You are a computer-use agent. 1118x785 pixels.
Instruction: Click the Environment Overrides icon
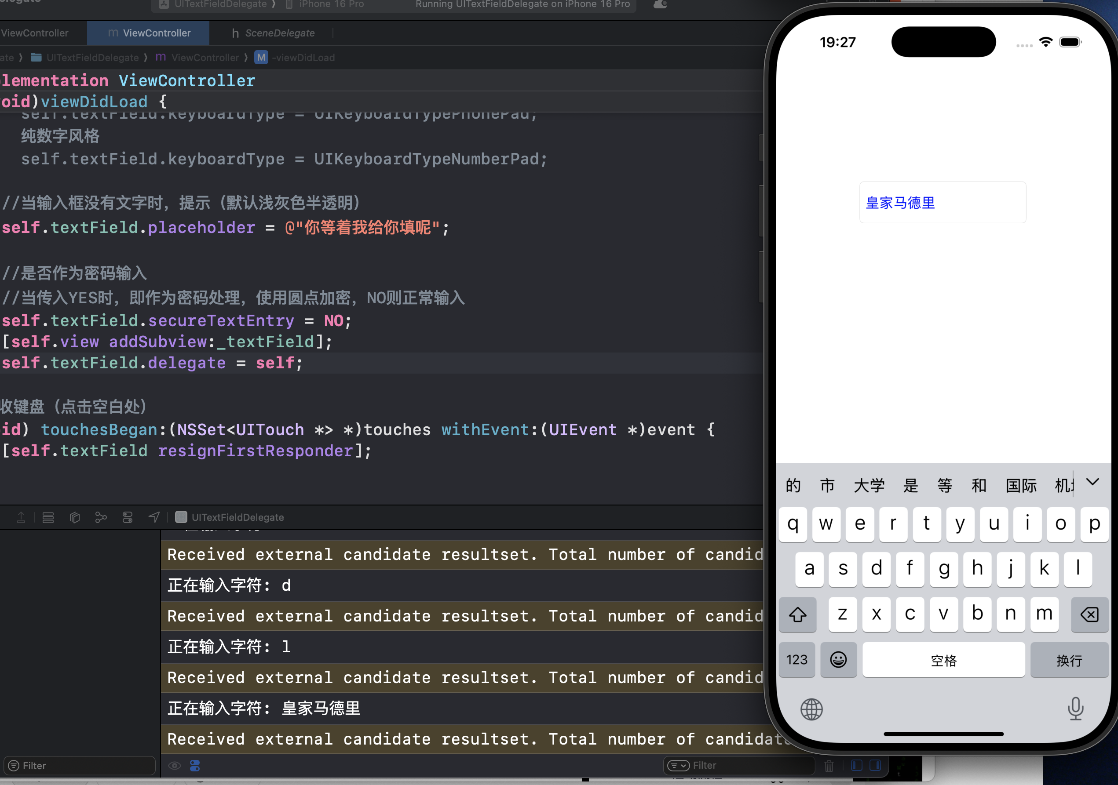(128, 517)
